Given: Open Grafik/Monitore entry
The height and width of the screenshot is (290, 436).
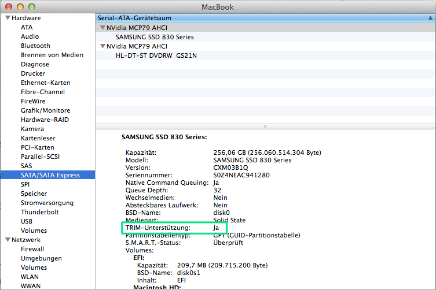Looking at the screenshot, I should click(45, 110).
